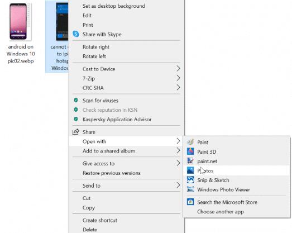
Task: Expand the 7-Zip submenu arrow
Action: click(x=178, y=78)
